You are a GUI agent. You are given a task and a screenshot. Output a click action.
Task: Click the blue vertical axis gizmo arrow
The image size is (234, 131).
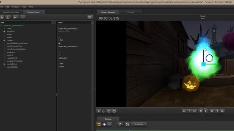coord(204,56)
